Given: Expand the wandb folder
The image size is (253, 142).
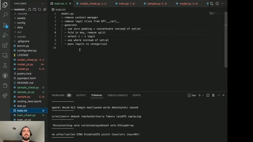Looking at the screenshot, I should tap(29, 37).
